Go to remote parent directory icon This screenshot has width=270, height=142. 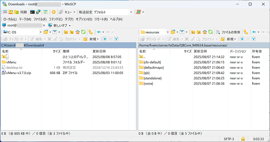coord(193,32)
